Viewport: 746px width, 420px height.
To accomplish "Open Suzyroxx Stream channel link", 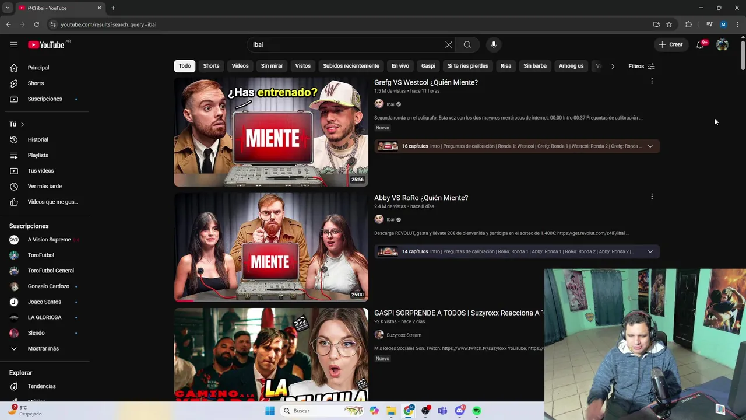I will click(x=403, y=335).
